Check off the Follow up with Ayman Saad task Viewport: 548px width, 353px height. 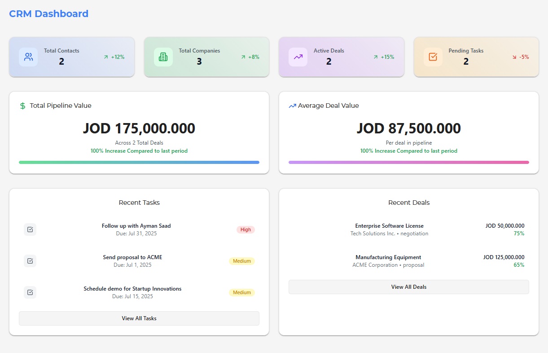pos(30,229)
